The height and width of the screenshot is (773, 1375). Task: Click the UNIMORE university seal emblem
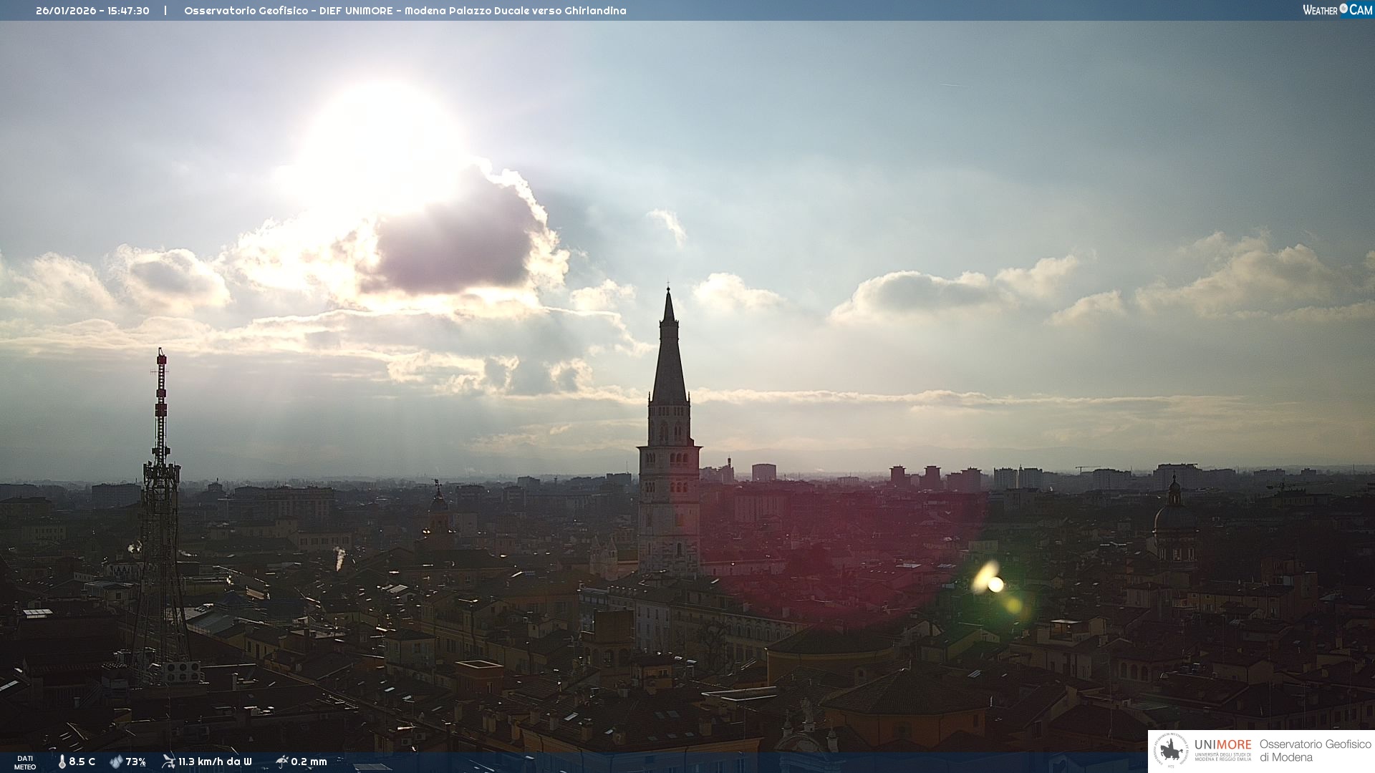click(1172, 751)
